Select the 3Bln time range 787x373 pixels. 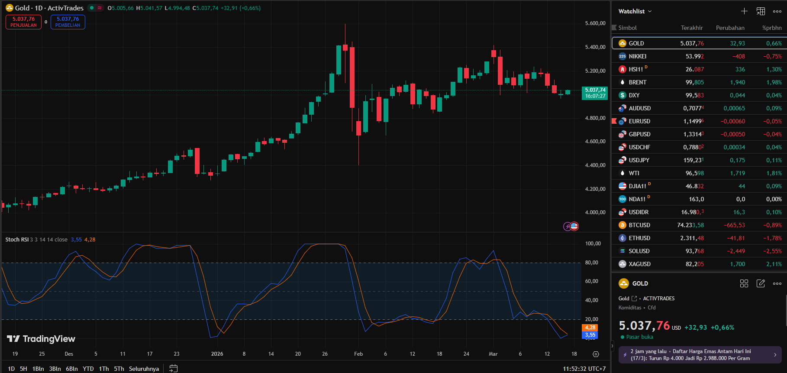(55, 369)
